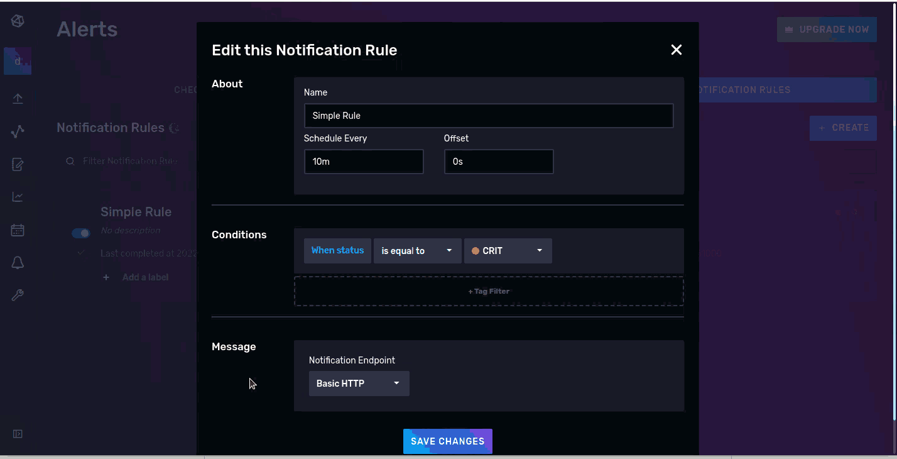Select the Load Data upload icon

(x=18, y=98)
